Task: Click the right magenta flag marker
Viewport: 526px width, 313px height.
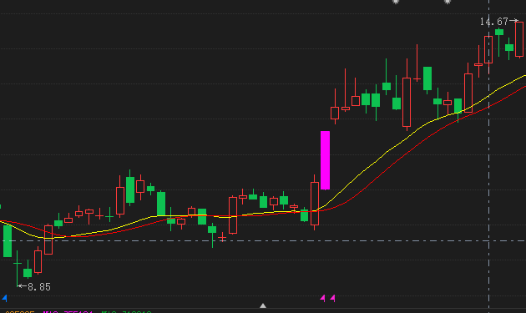Action: coord(333,298)
